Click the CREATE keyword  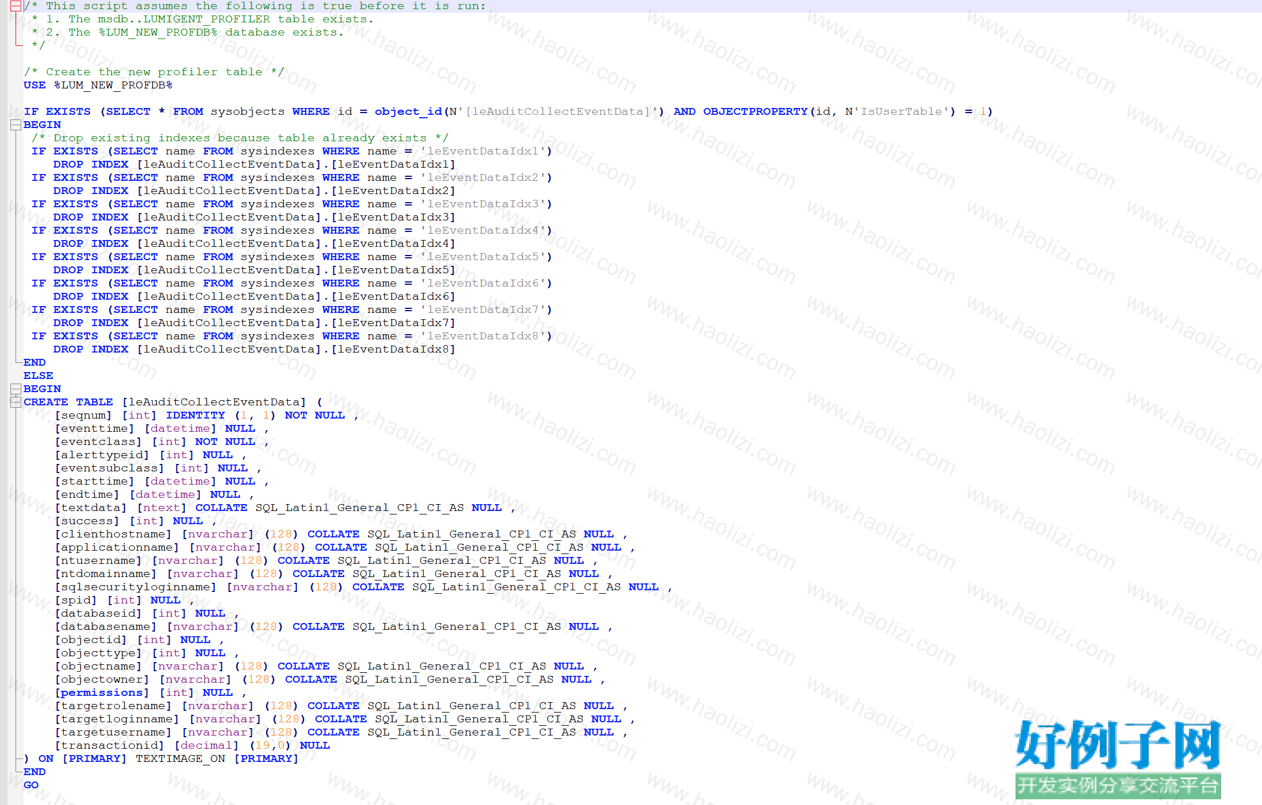click(46, 402)
